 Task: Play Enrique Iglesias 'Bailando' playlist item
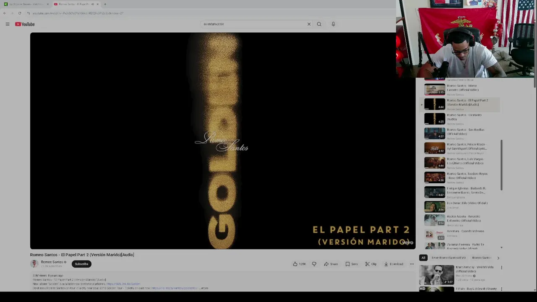460,192
